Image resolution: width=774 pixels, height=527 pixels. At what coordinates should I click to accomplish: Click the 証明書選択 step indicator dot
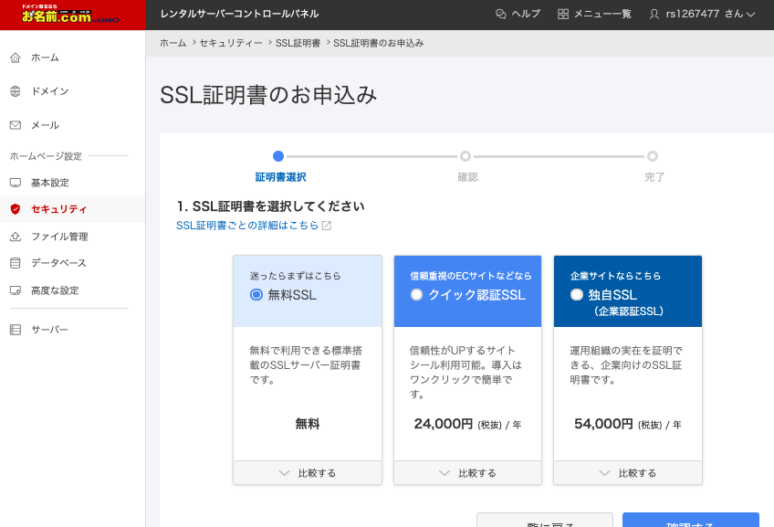278,156
